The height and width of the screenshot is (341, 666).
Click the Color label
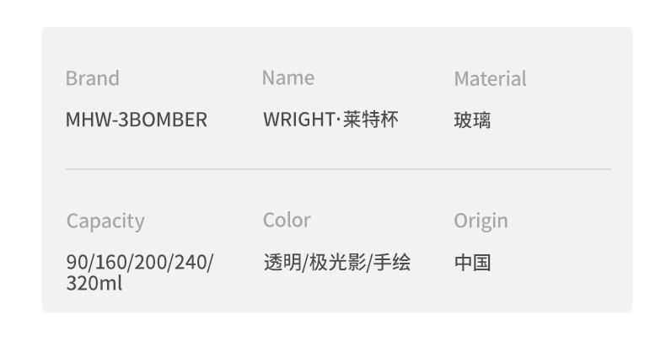pos(287,220)
